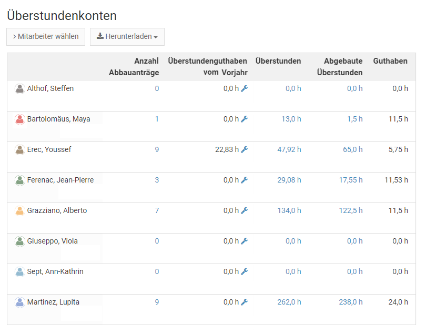Screen dimensions: 426x334
Task: Click wrench icon in Althof, Steffen row
Action: (x=244, y=89)
